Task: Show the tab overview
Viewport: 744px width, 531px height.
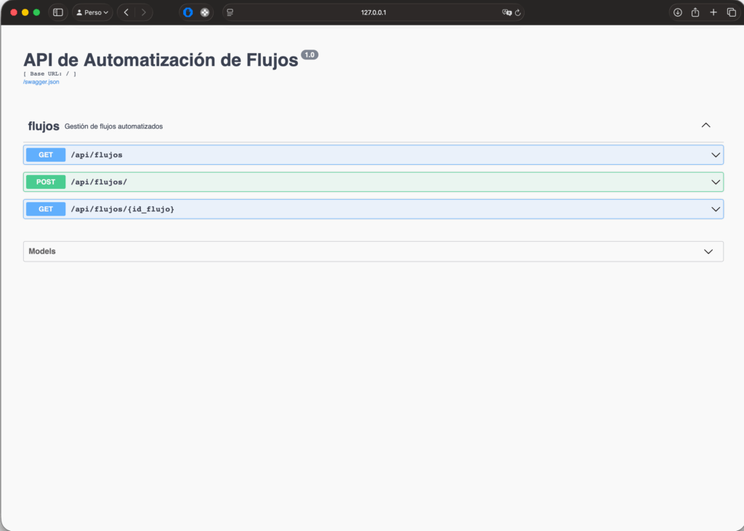Action: tap(731, 12)
